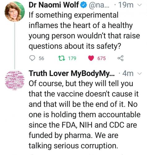The image size is (147, 155).
Task: Expand the chevron menu beside 4m
Action: (x=140, y=73)
